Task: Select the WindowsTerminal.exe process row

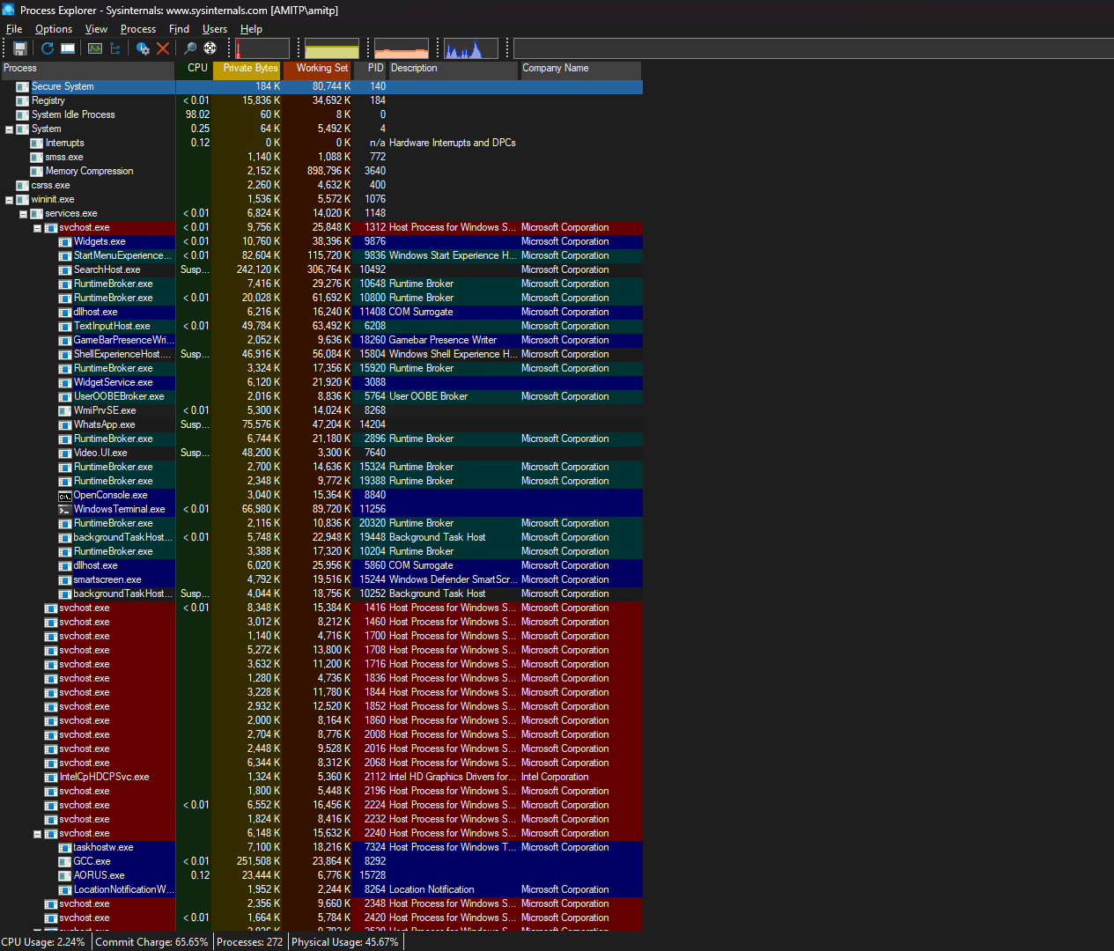Action: pos(119,509)
